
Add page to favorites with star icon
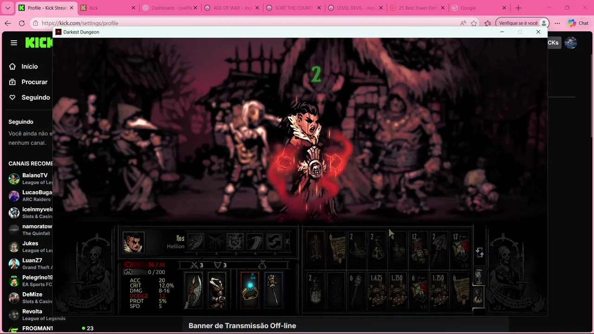[474, 23]
